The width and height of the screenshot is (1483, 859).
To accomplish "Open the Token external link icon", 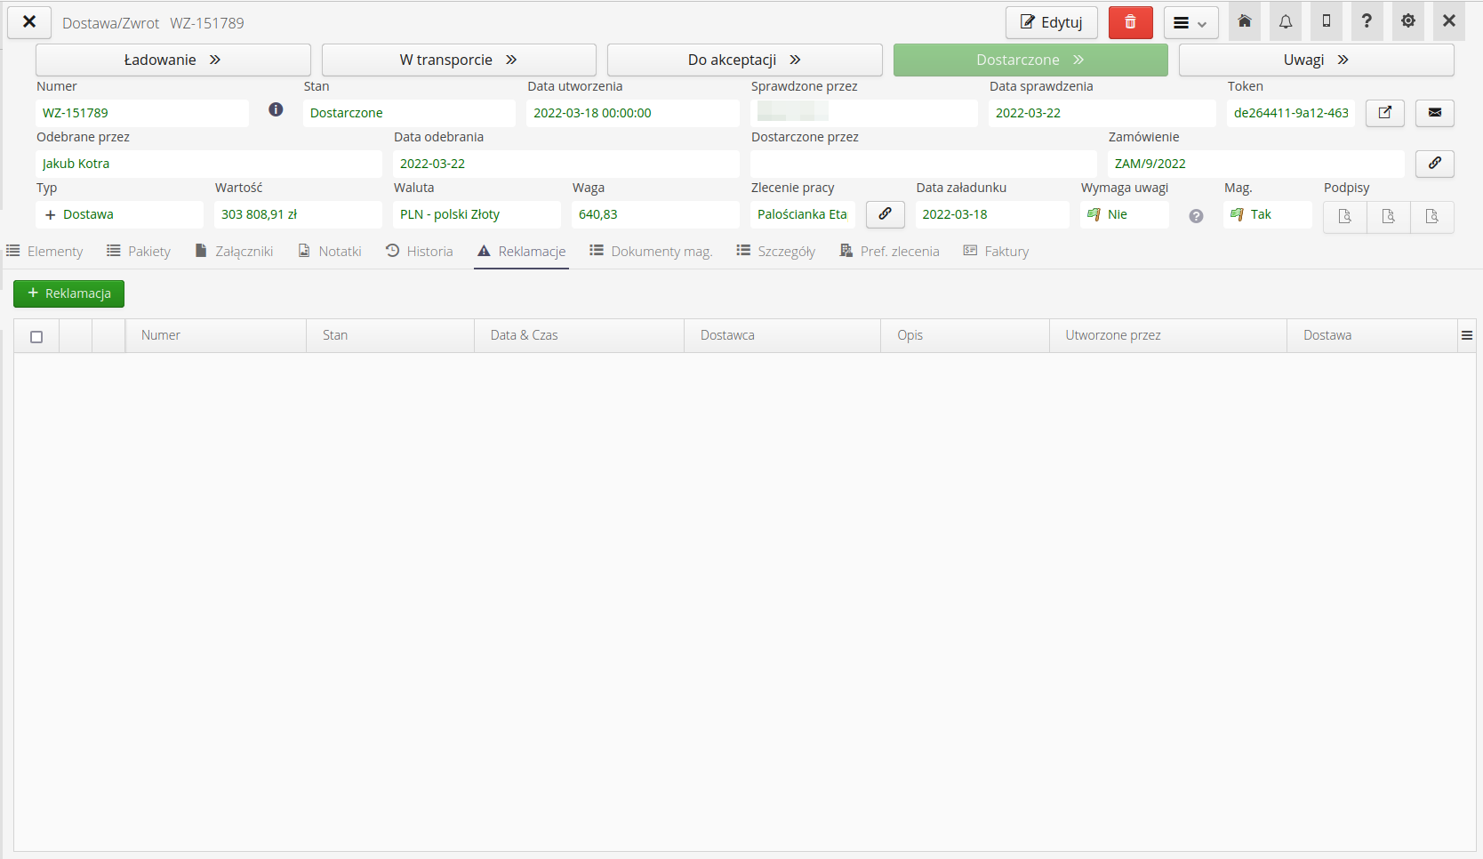I will [1384, 113].
